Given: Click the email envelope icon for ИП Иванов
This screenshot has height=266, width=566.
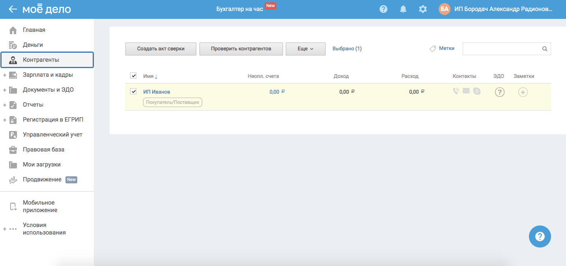Looking at the screenshot, I should click(x=466, y=91).
